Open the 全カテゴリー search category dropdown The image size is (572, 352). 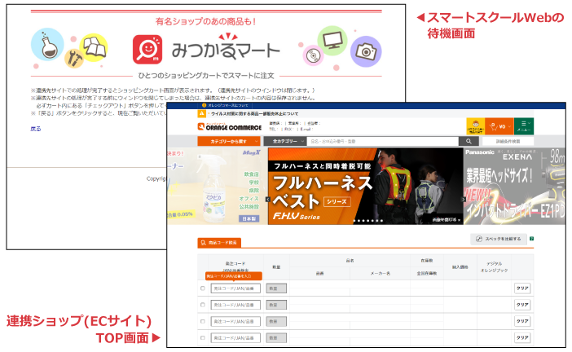pos(285,141)
